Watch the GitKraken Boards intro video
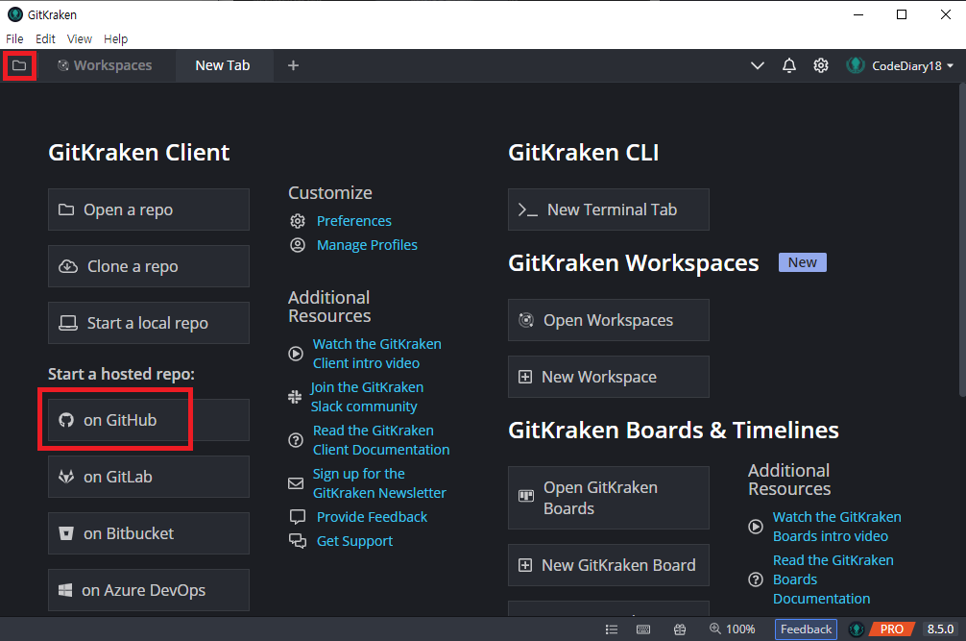 click(x=836, y=527)
